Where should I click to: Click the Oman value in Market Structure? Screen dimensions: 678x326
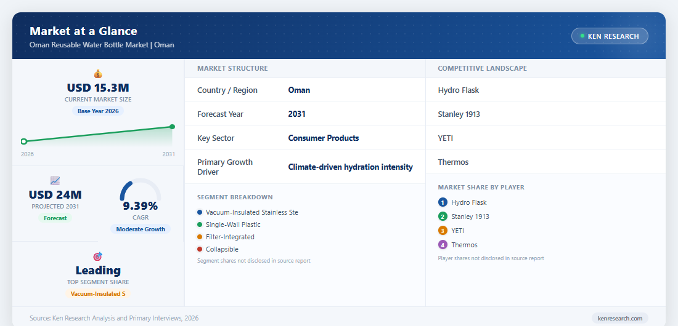[299, 90]
